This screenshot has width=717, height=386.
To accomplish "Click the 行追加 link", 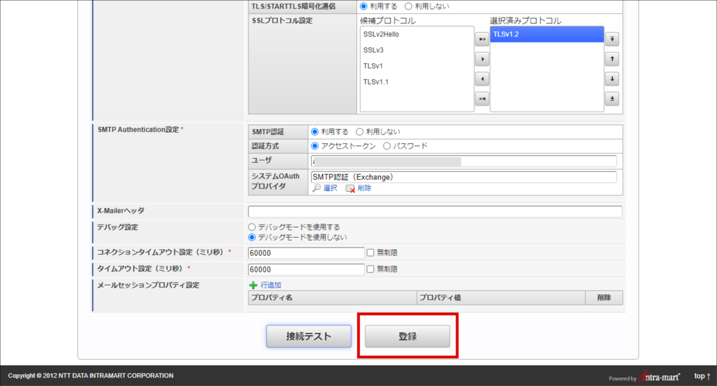I will point(270,285).
